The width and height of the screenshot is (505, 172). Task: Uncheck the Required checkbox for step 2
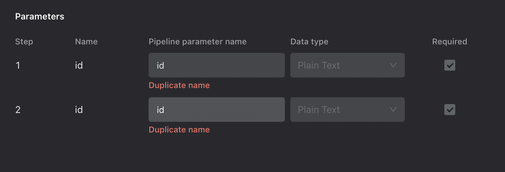[450, 110]
